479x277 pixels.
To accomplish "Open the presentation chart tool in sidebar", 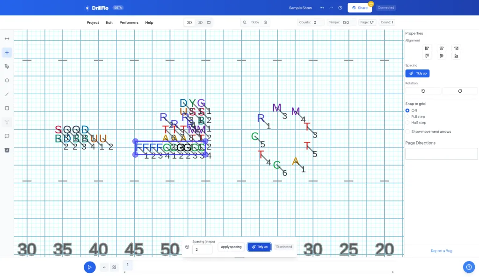I will point(7,150).
